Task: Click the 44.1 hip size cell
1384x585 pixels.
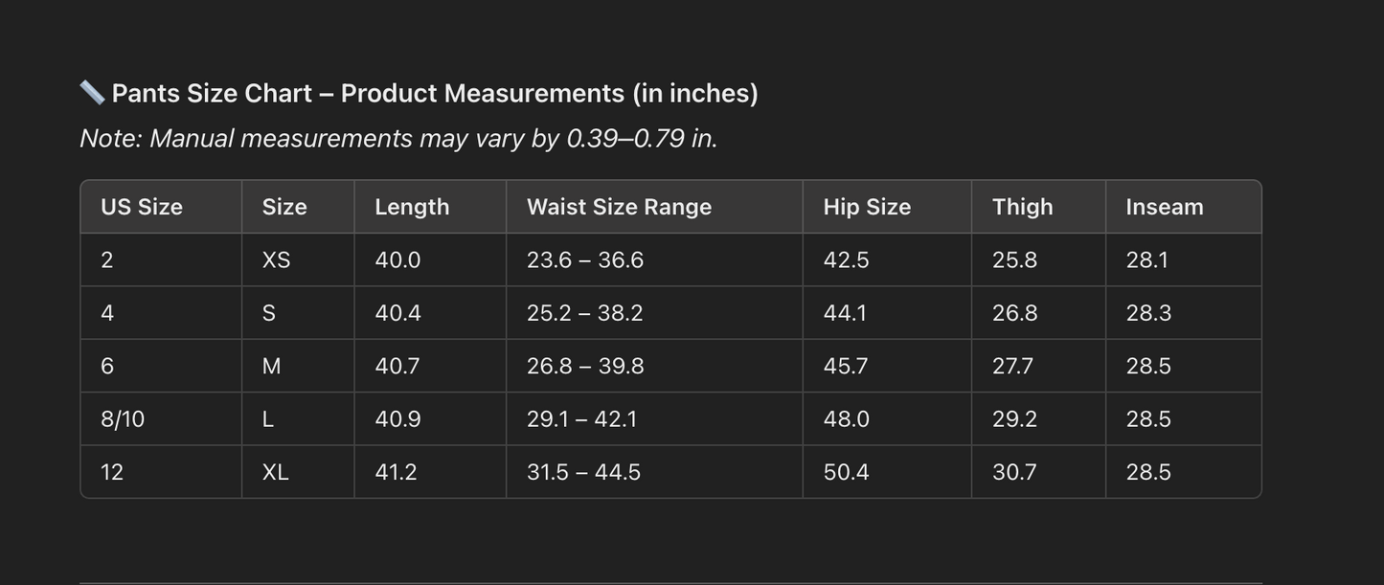Action: point(845,313)
